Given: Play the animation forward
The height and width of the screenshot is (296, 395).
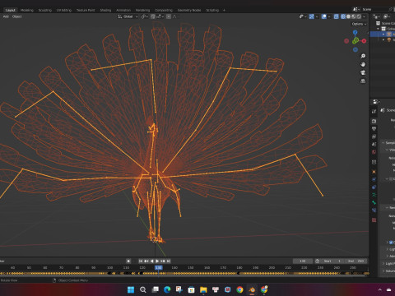Looking at the screenshot, I should pyautogui.click(x=157, y=261).
